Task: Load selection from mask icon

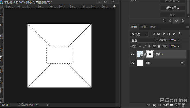Action: 164,21
